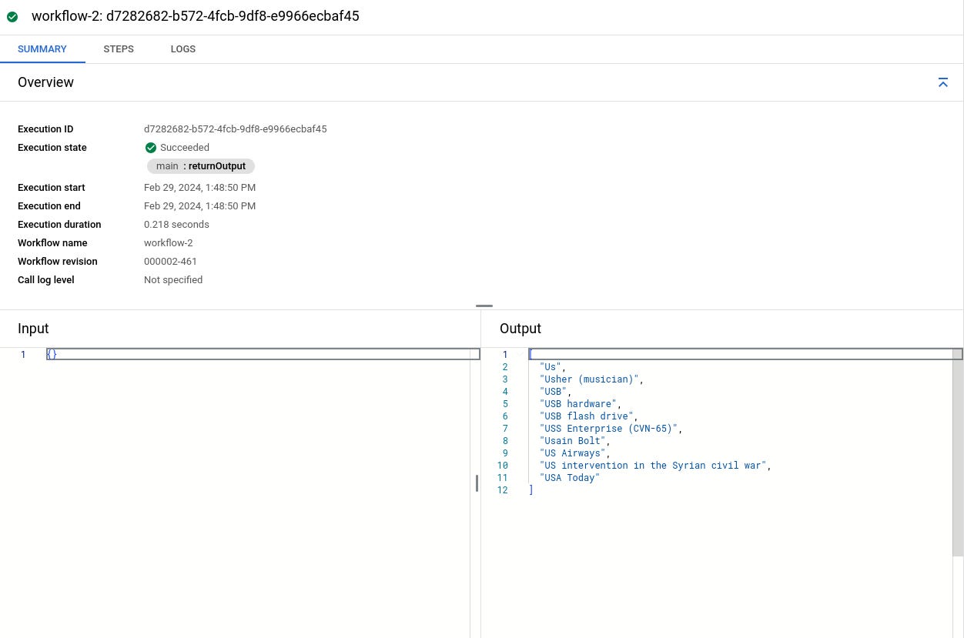This screenshot has width=964, height=638.
Task: Click the "USB flash drive" output line
Action: (x=589, y=416)
